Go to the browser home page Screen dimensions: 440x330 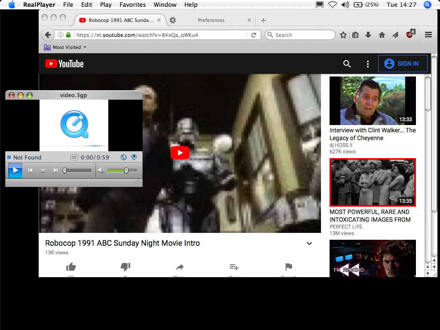tap(382, 35)
